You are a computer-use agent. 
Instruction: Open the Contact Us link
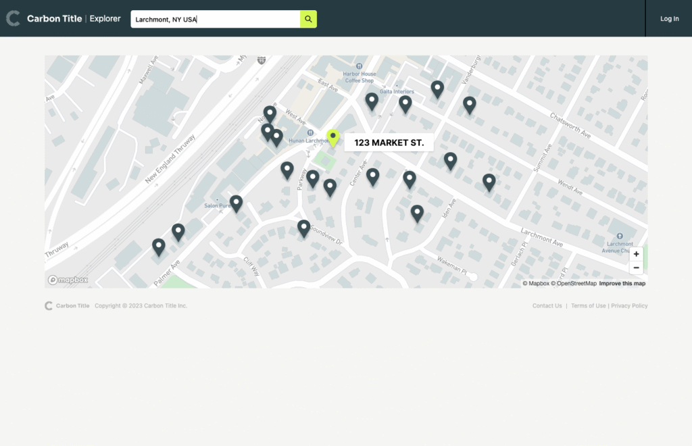tap(547, 306)
